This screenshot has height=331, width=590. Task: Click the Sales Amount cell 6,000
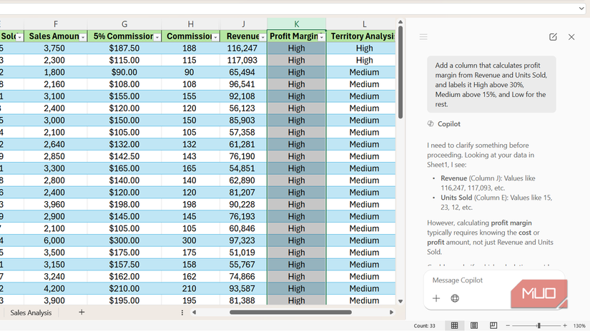(x=56, y=240)
